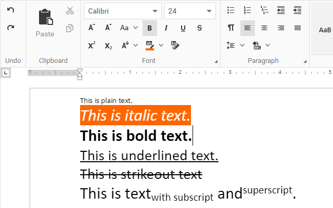Toggle Underline formatting

[183, 28]
